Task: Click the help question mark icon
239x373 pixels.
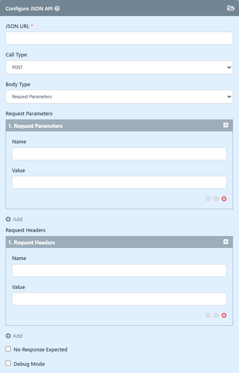Action: [57, 8]
